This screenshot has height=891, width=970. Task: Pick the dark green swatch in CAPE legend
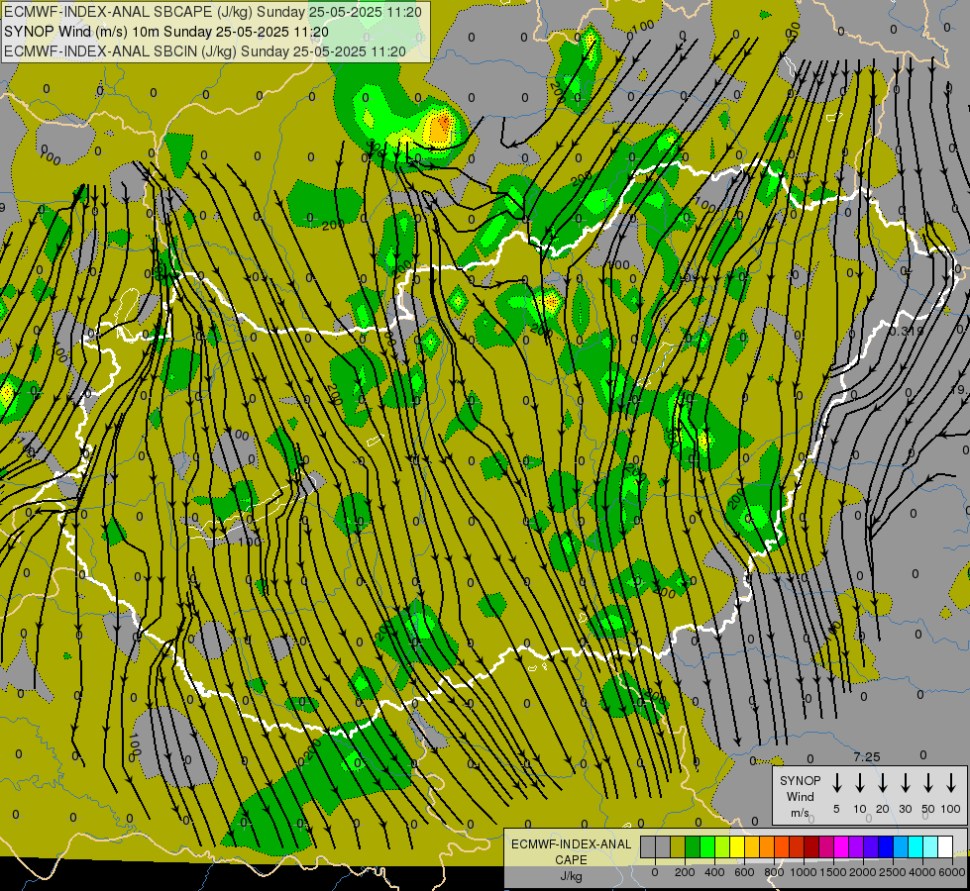(693, 846)
